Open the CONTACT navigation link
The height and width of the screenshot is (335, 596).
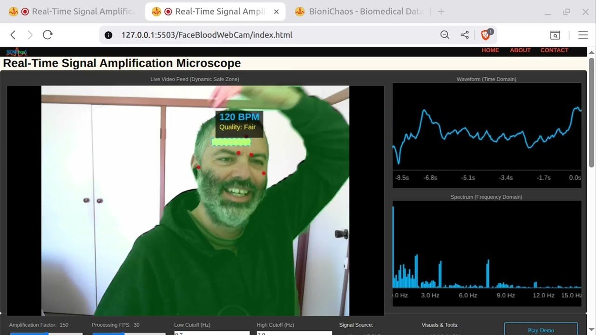[x=554, y=50]
